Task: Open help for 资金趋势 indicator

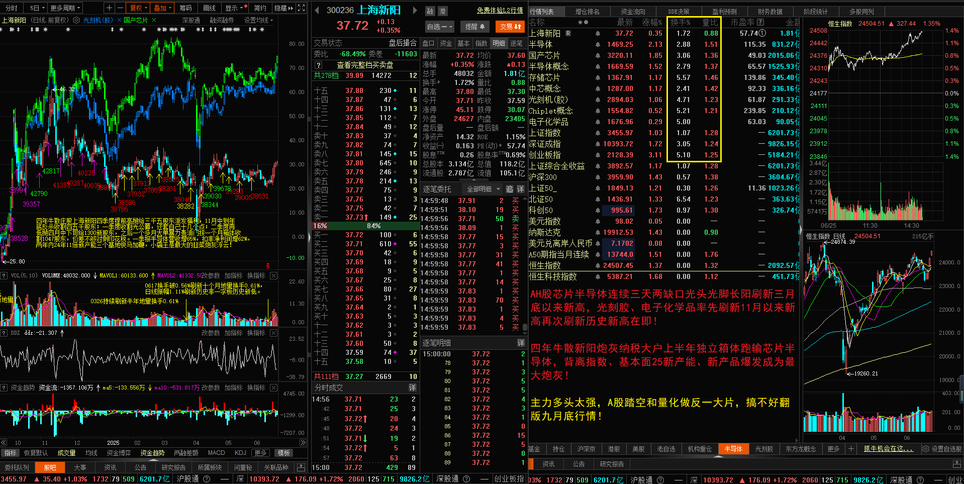Action: point(4,388)
